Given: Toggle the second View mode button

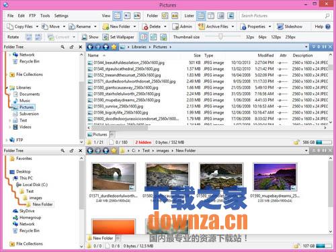Looking at the screenshot, I should click(127, 15).
